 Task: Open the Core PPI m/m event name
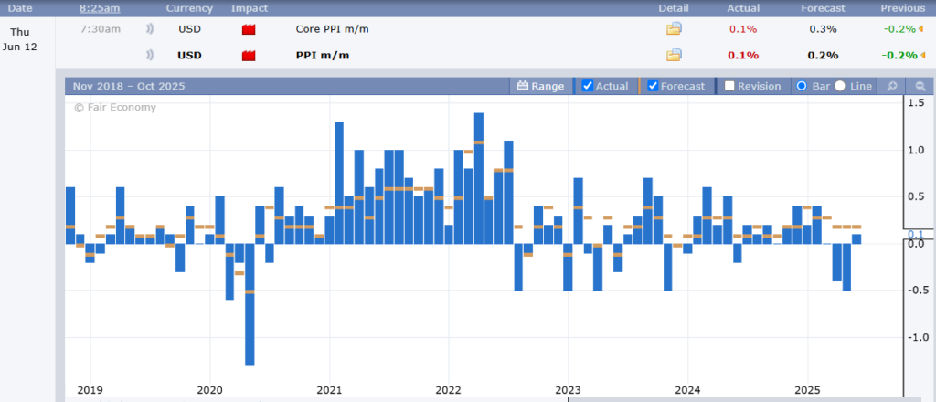point(332,29)
